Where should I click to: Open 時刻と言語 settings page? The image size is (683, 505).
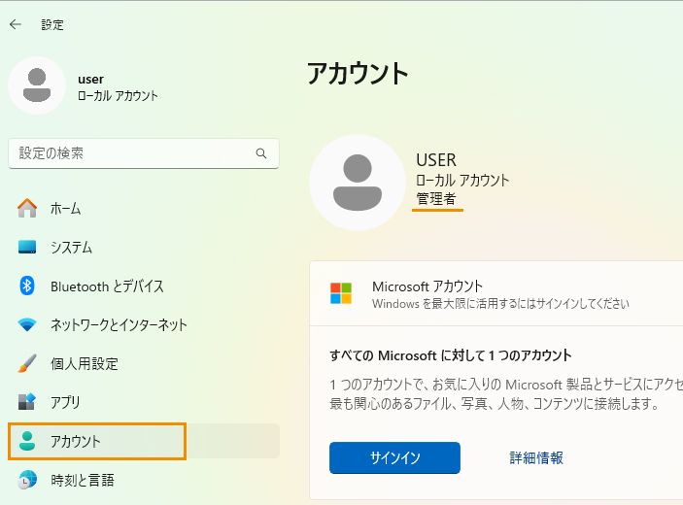144,480
